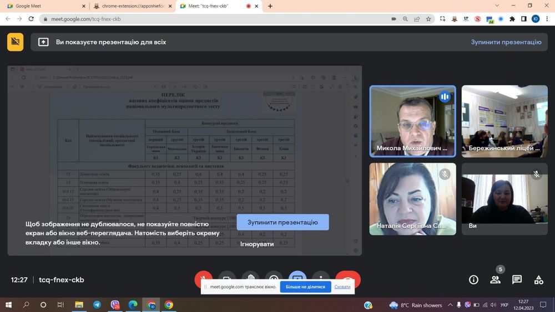Toggle Chrome side panel button
The image size is (555, 312).
click(x=523, y=19)
